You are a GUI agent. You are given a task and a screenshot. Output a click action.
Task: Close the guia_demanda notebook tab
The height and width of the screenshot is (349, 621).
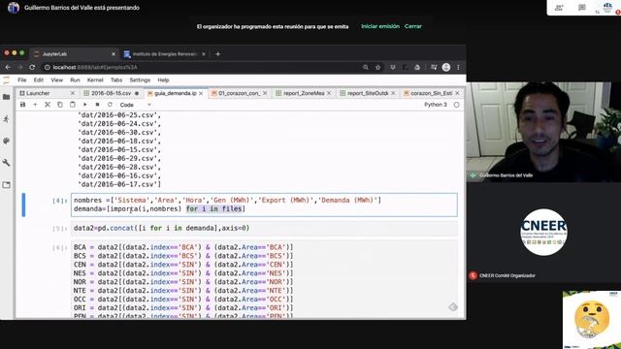coord(201,93)
